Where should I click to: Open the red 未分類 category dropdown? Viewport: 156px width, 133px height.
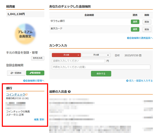(66, 55)
